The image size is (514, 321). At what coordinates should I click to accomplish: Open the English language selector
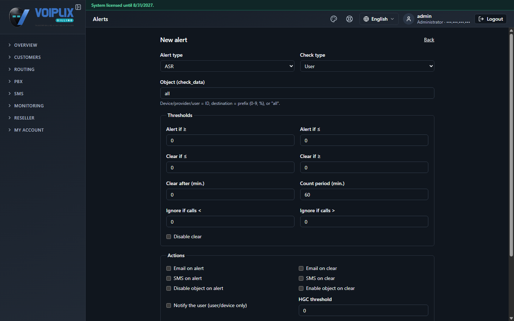[379, 19]
